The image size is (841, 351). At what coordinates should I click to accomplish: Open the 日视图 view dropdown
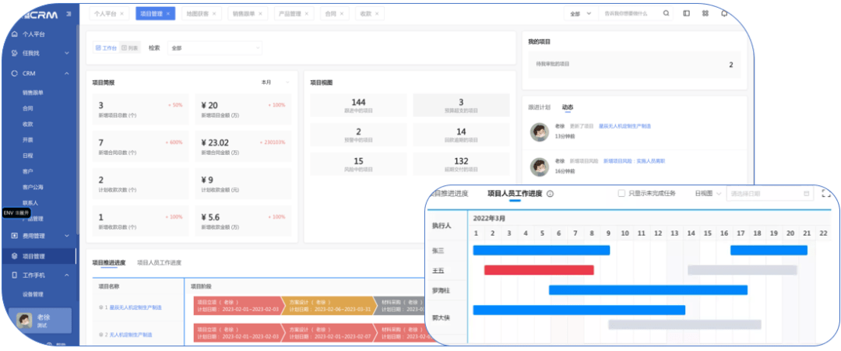point(708,194)
